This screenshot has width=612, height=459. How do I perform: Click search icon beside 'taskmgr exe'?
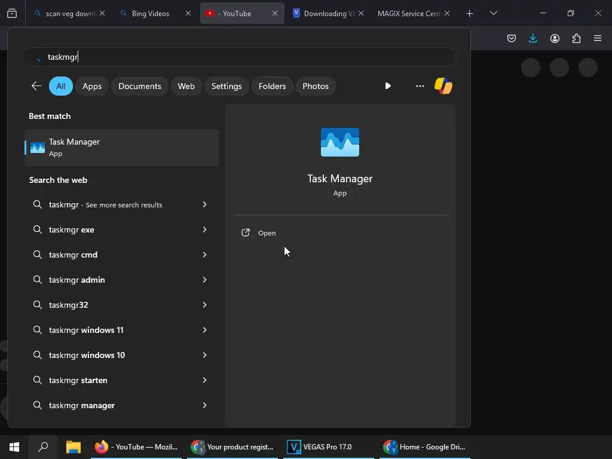click(x=38, y=229)
